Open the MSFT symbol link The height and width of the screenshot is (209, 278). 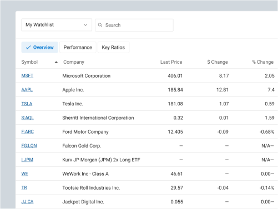[27, 76]
